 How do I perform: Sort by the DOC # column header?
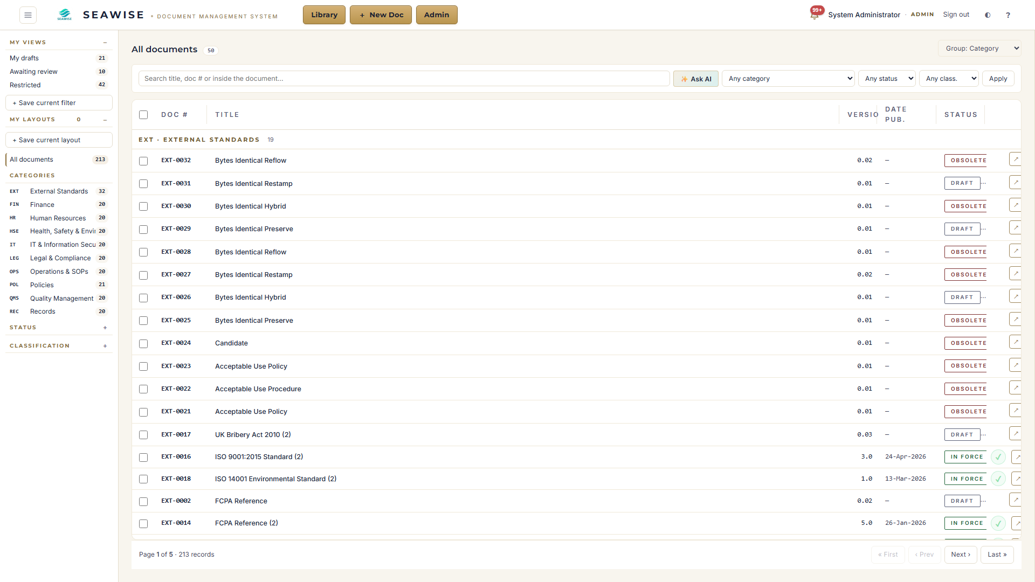point(174,115)
